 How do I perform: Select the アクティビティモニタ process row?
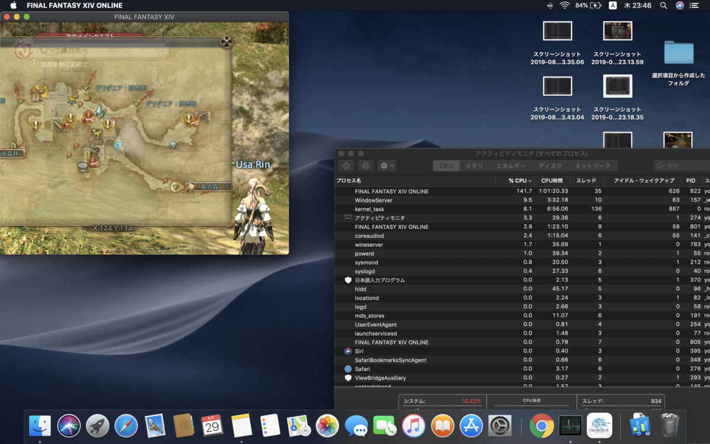(x=522, y=218)
